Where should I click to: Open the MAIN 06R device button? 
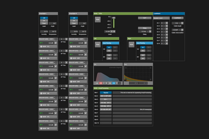(x=78, y=105)
